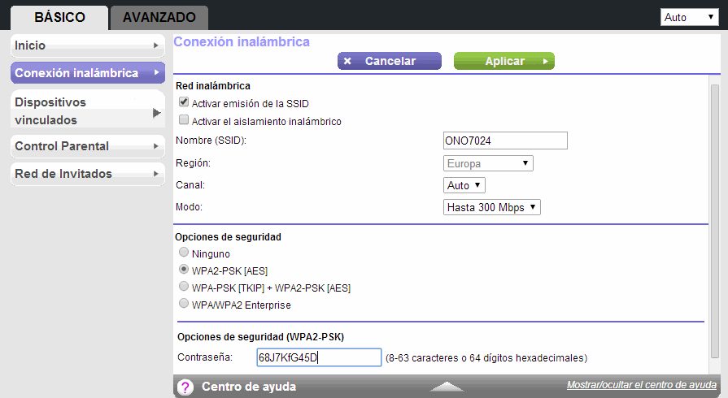
Task: Switch to the AVANZADO tab
Action: tap(159, 17)
